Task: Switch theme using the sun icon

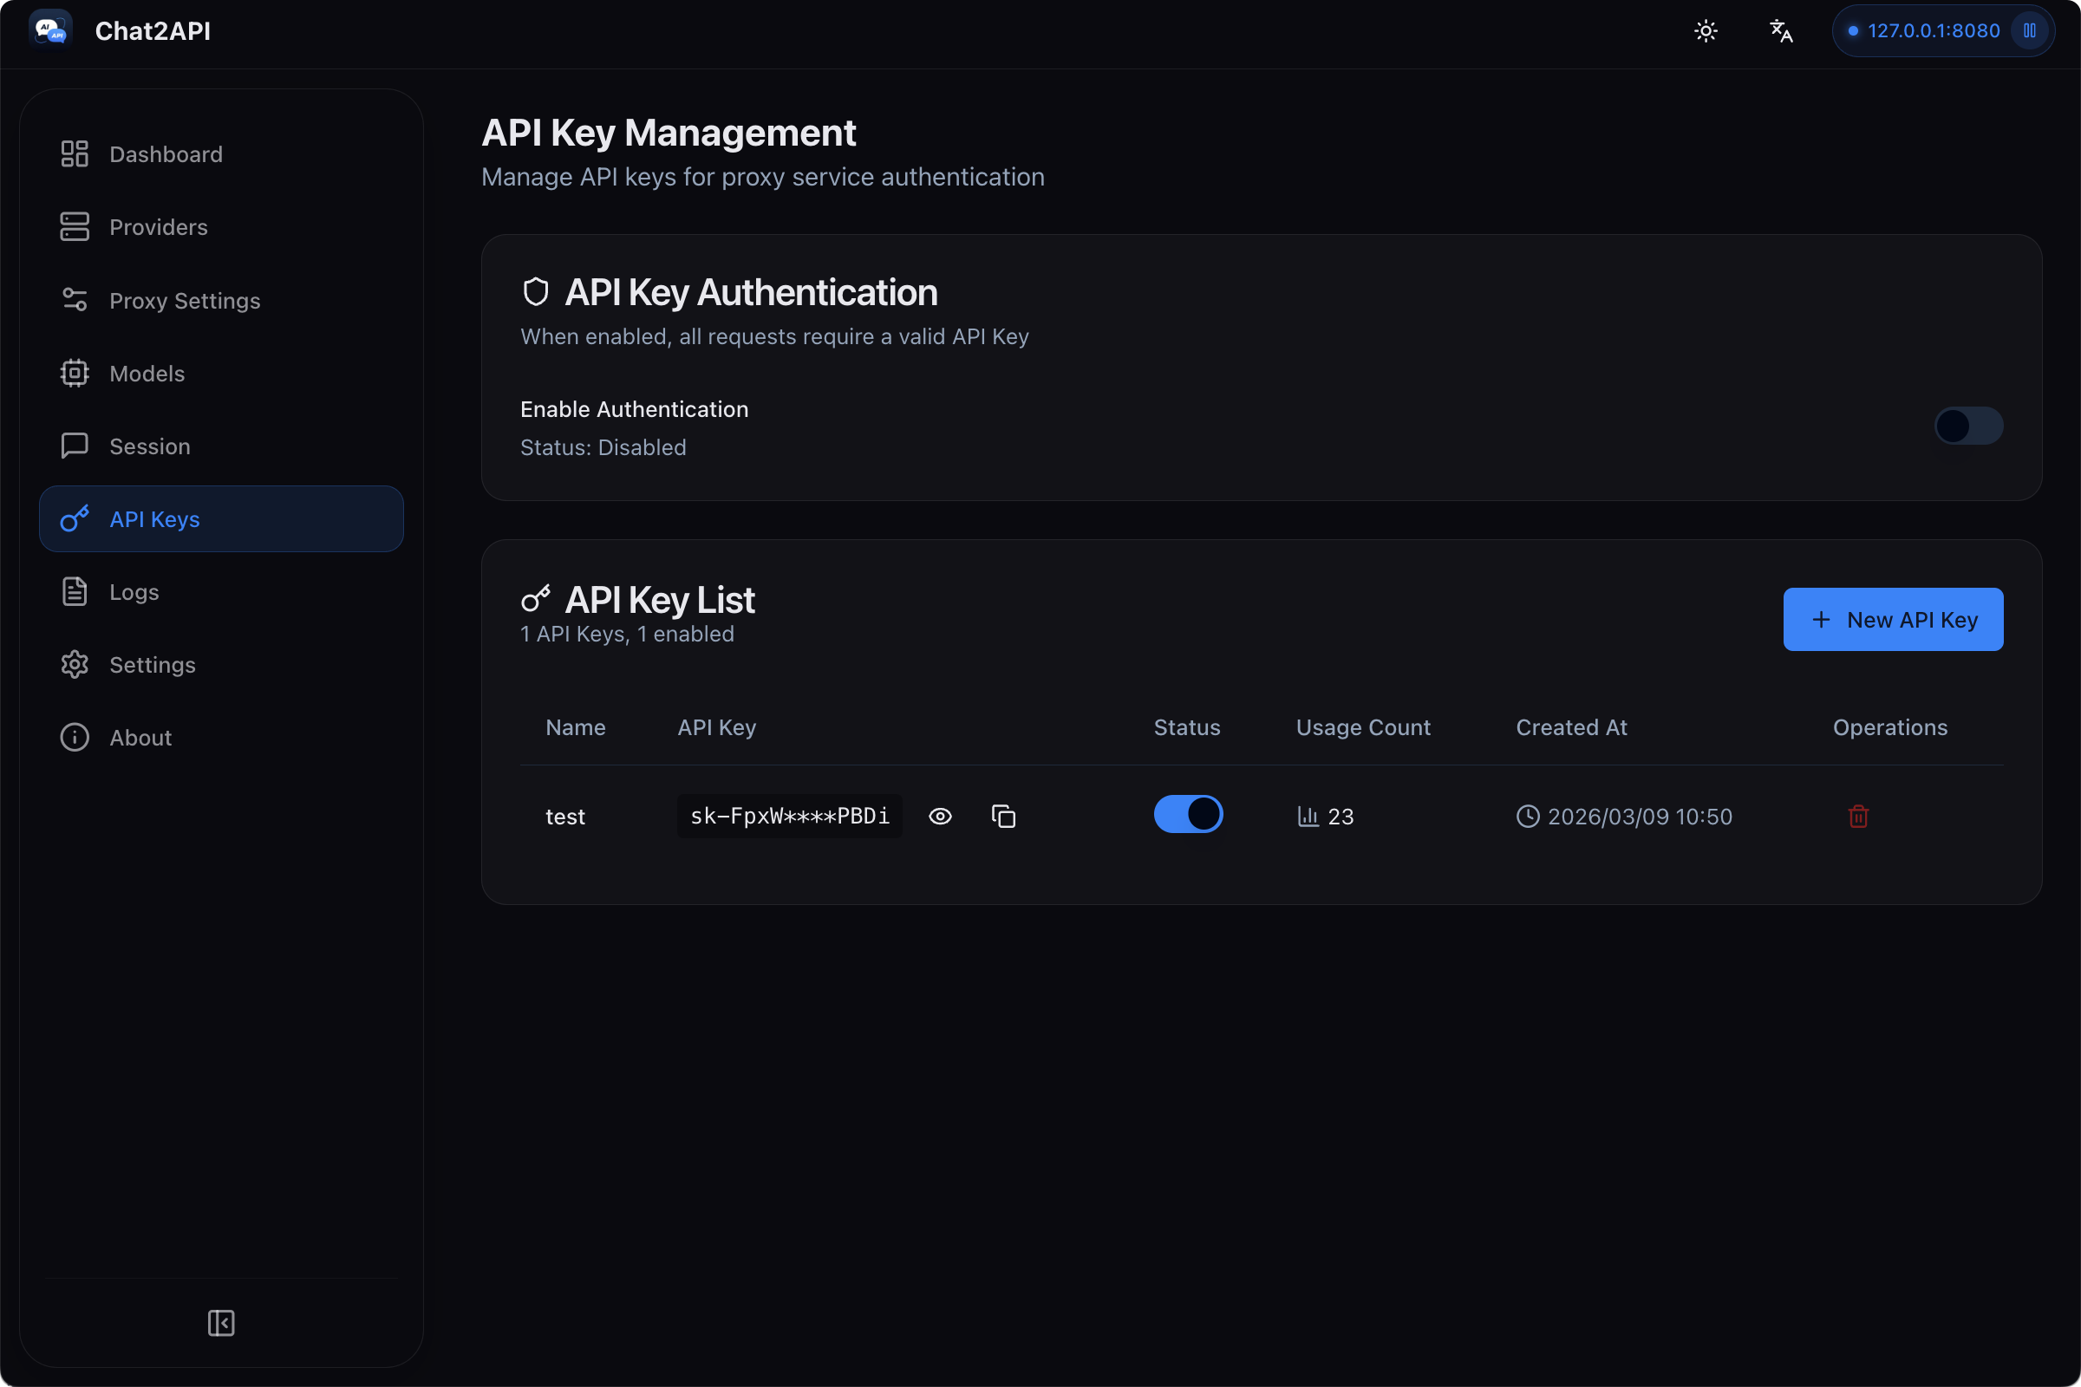Action: tap(1705, 31)
